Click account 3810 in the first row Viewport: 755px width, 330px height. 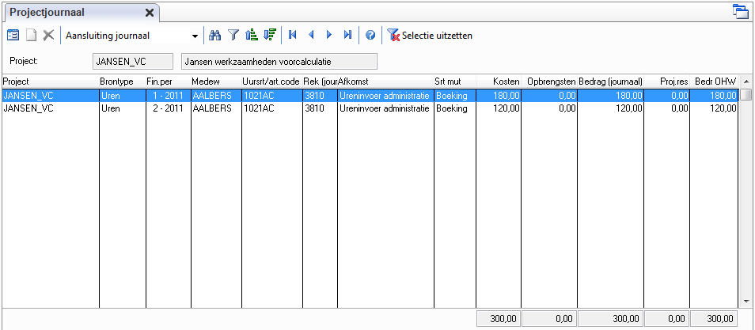point(320,96)
